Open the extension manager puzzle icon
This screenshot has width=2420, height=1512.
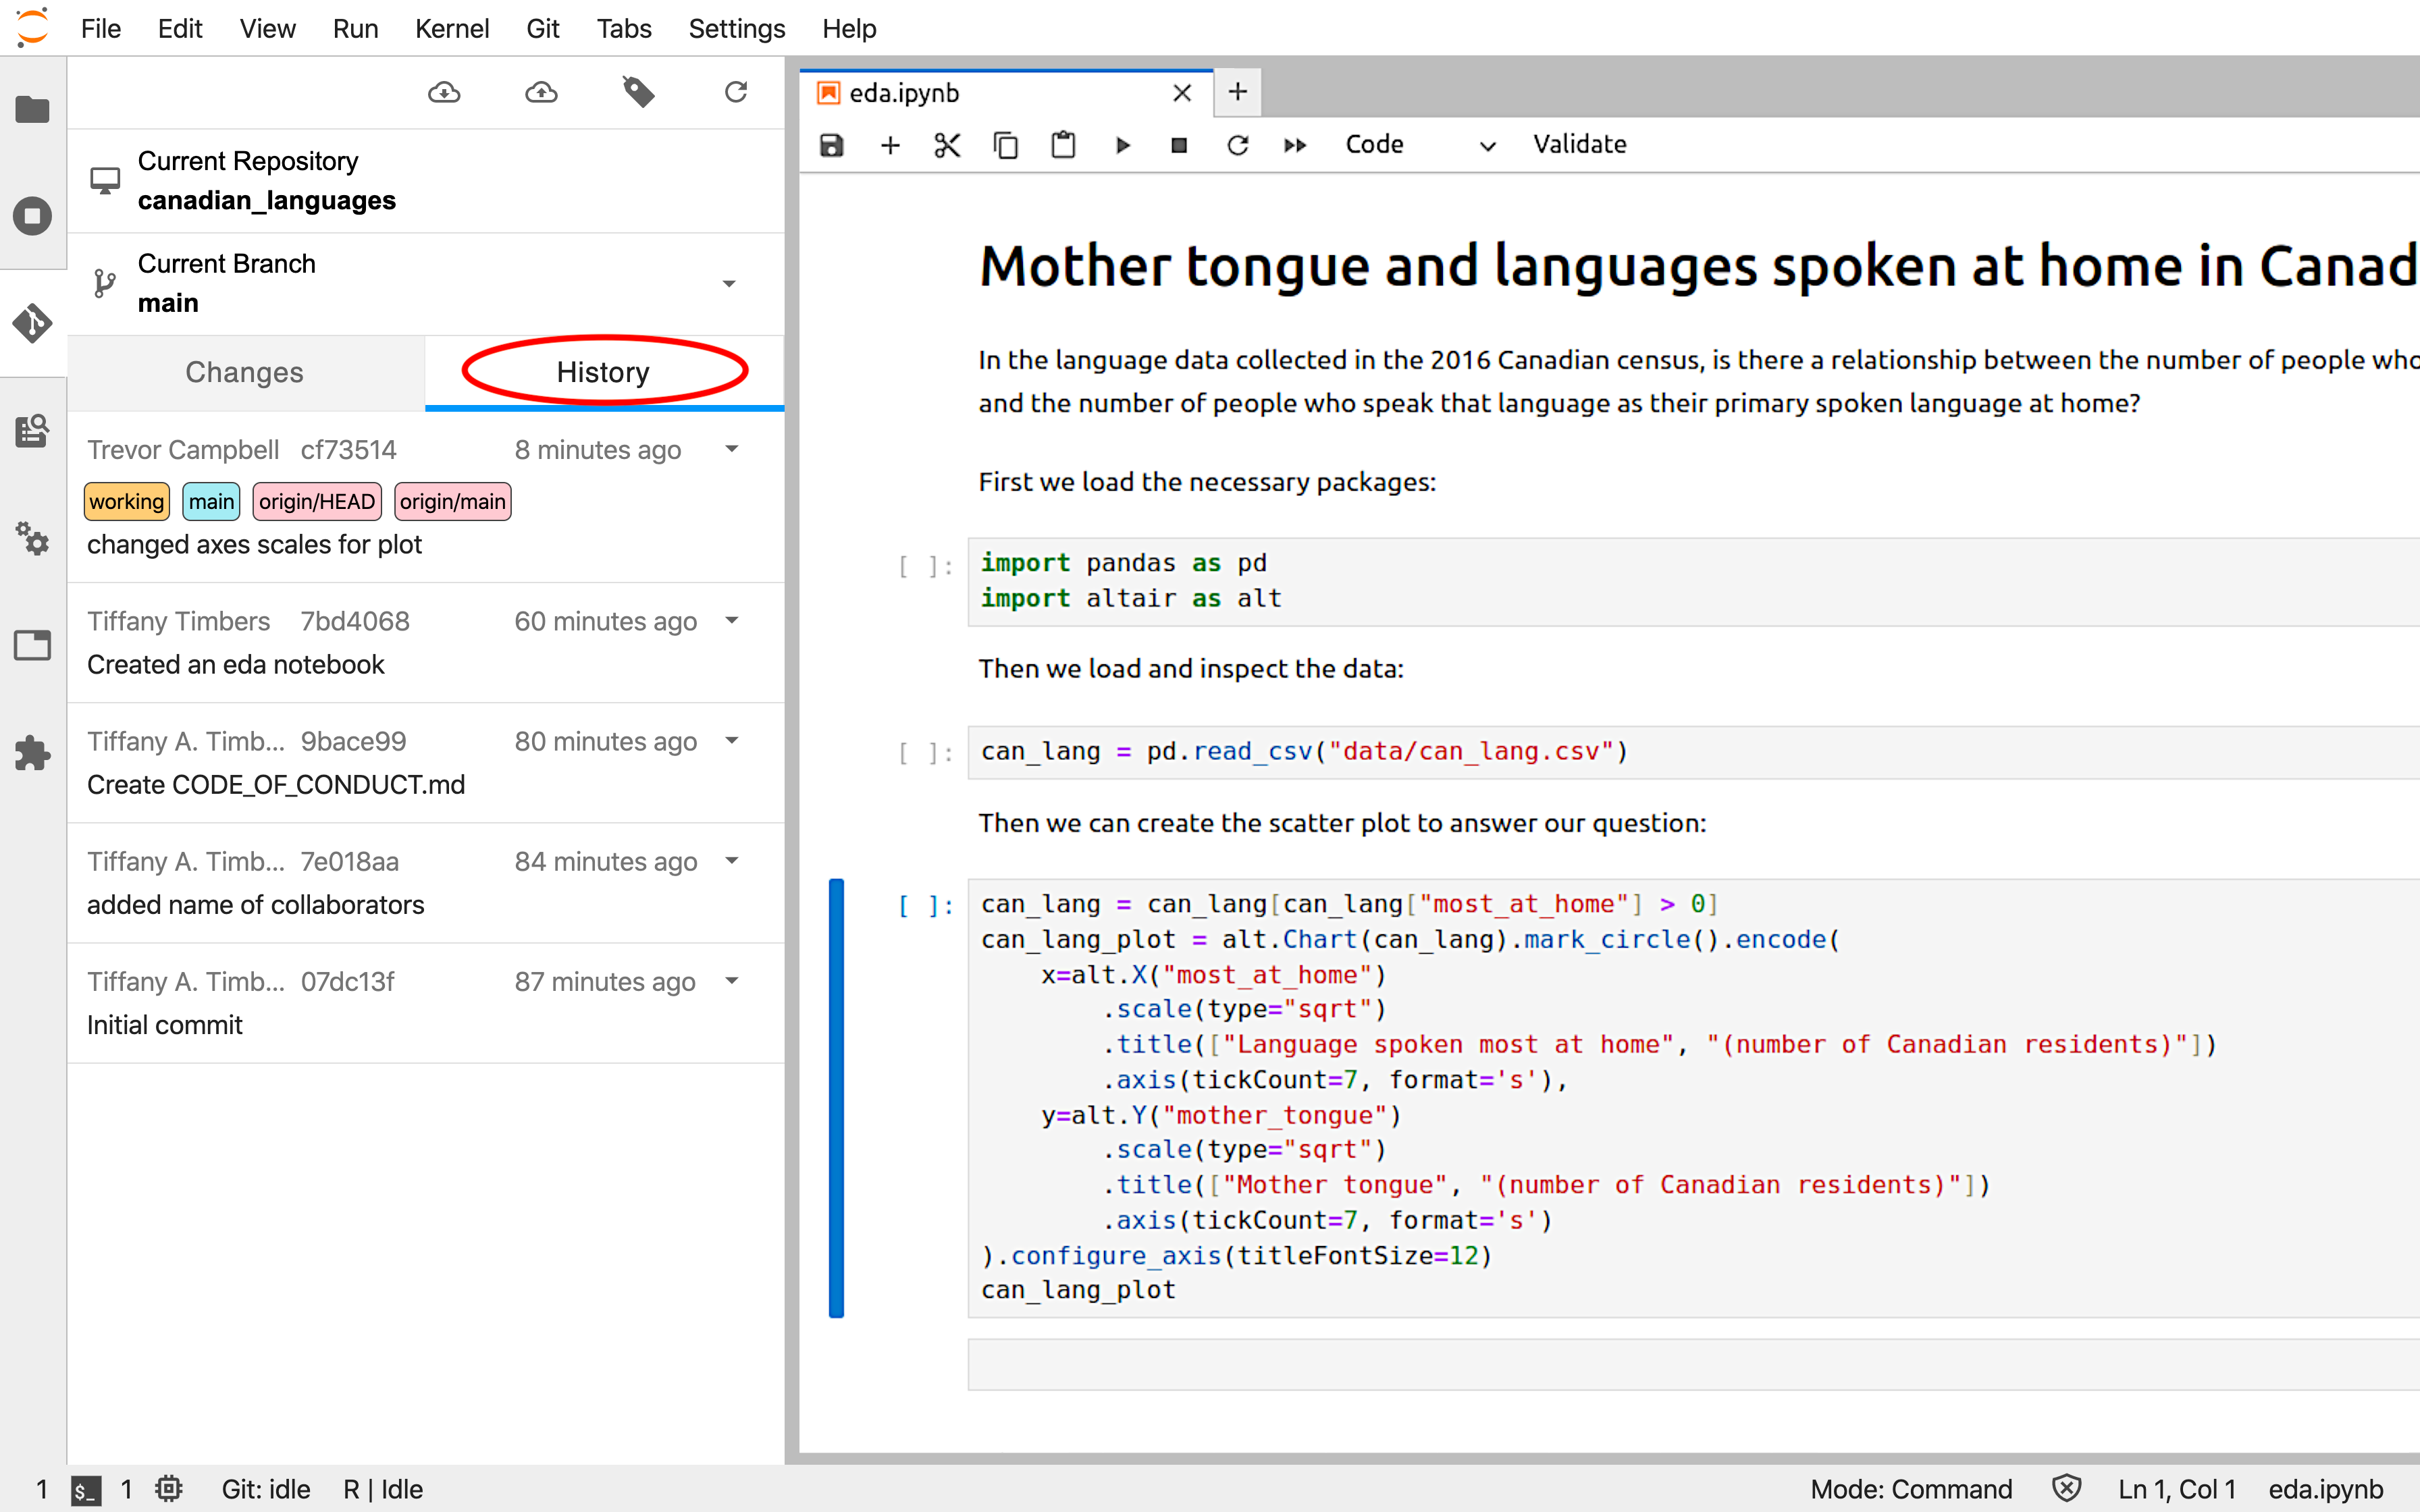click(33, 753)
